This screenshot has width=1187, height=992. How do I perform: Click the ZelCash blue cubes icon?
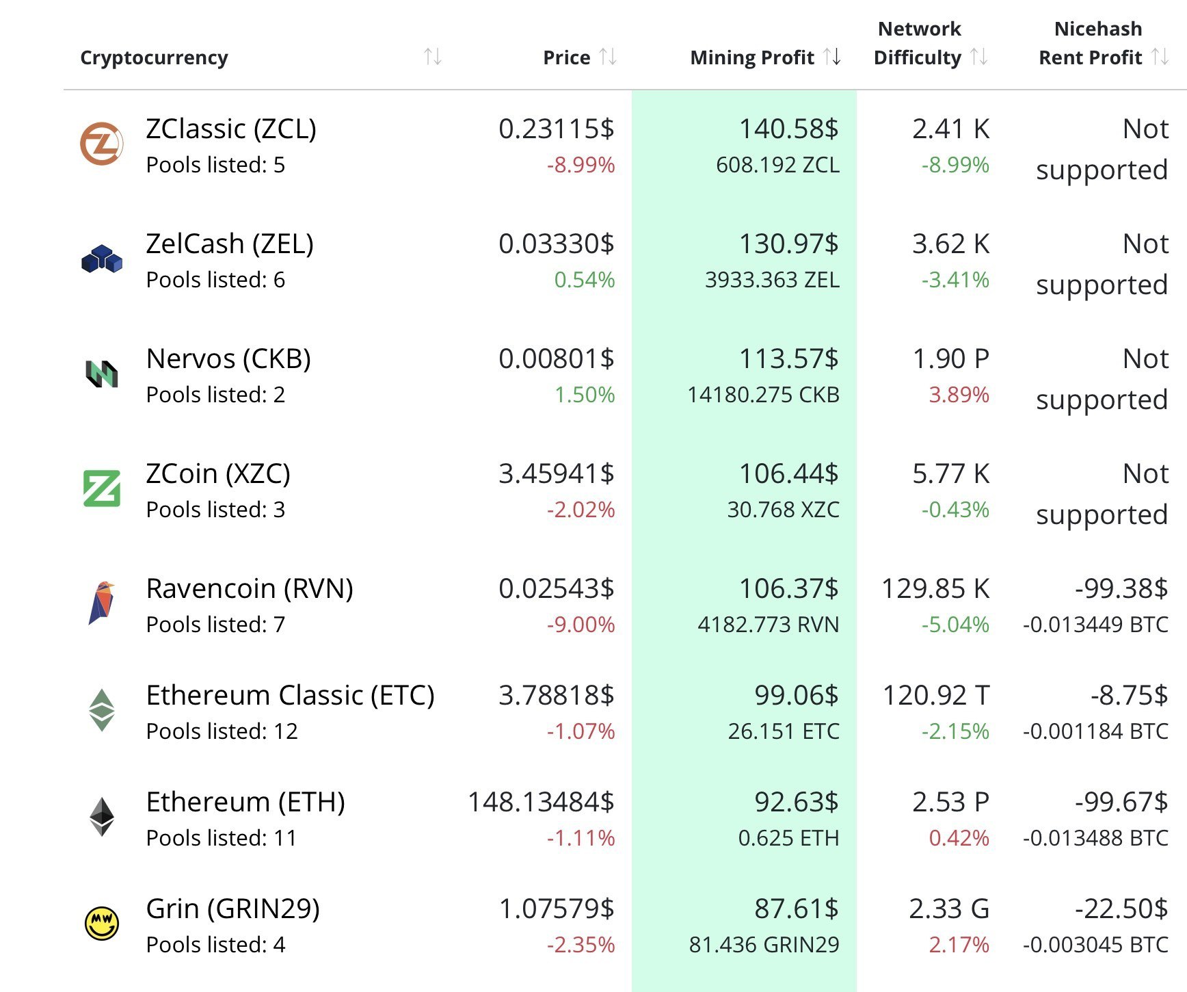(102, 259)
